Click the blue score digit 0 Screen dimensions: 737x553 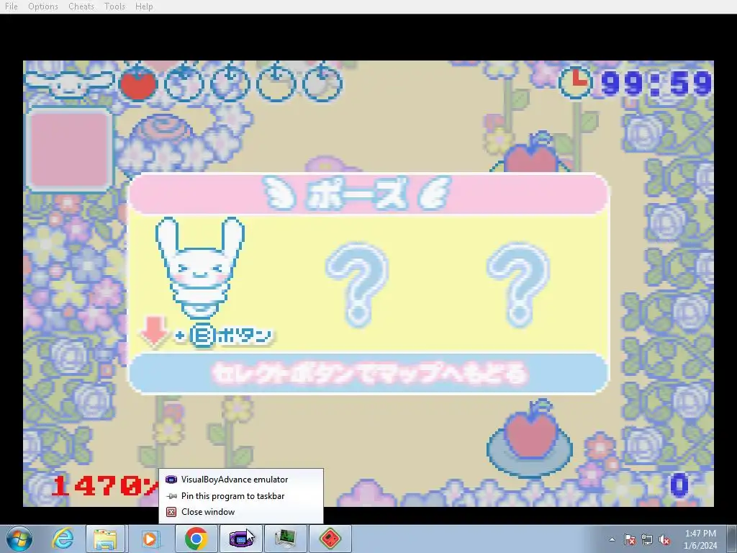(x=679, y=486)
